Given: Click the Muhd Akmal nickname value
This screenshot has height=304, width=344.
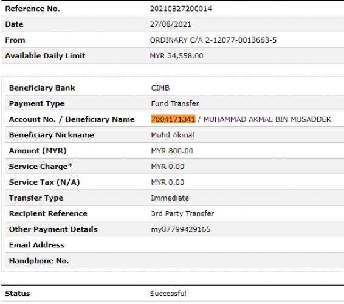Looking at the screenshot, I should point(173,135).
